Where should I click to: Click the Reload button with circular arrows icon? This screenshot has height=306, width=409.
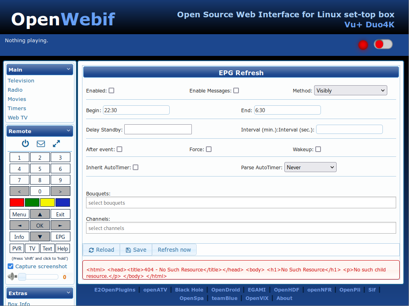pyautogui.click(x=101, y=249)
